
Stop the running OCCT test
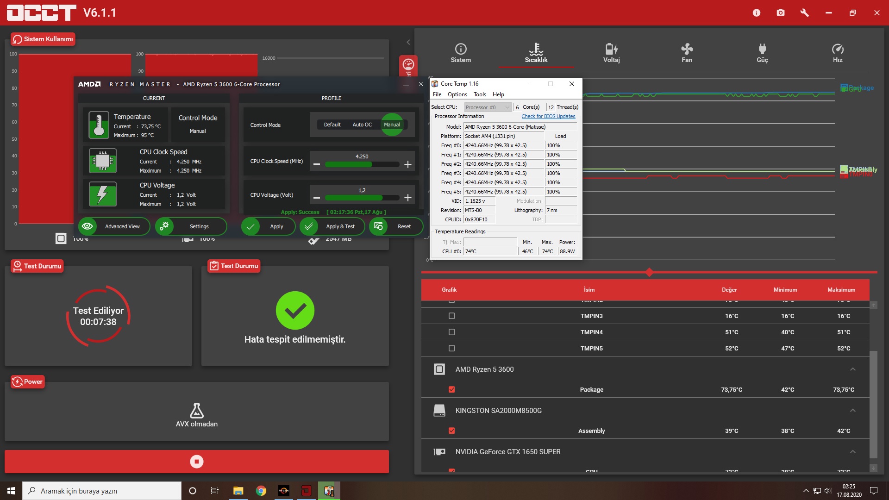click(197, 462)
